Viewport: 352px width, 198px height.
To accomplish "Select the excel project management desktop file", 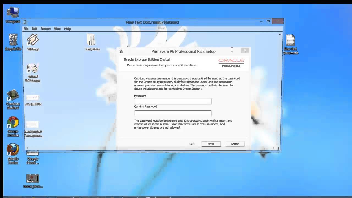I will [x=33, y=129].
